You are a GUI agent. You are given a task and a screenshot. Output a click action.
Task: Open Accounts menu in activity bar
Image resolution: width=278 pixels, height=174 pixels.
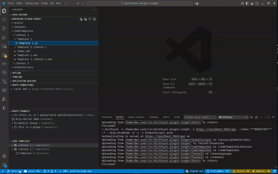tap(4, 156)
